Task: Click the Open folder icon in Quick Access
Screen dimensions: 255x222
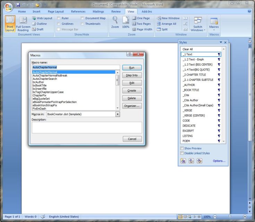Action: (37, 5)
